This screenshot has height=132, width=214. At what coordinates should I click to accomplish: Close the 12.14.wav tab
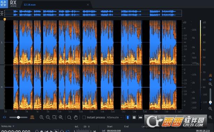coord(88,5)
